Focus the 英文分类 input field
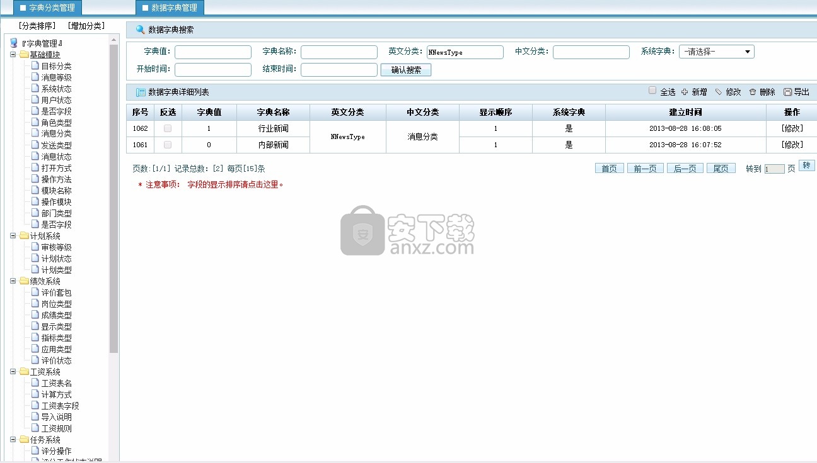The image size is (817, 463). [465, 52]
